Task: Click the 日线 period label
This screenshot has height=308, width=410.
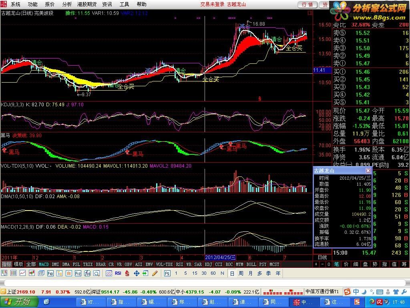Action: [322, 258]
